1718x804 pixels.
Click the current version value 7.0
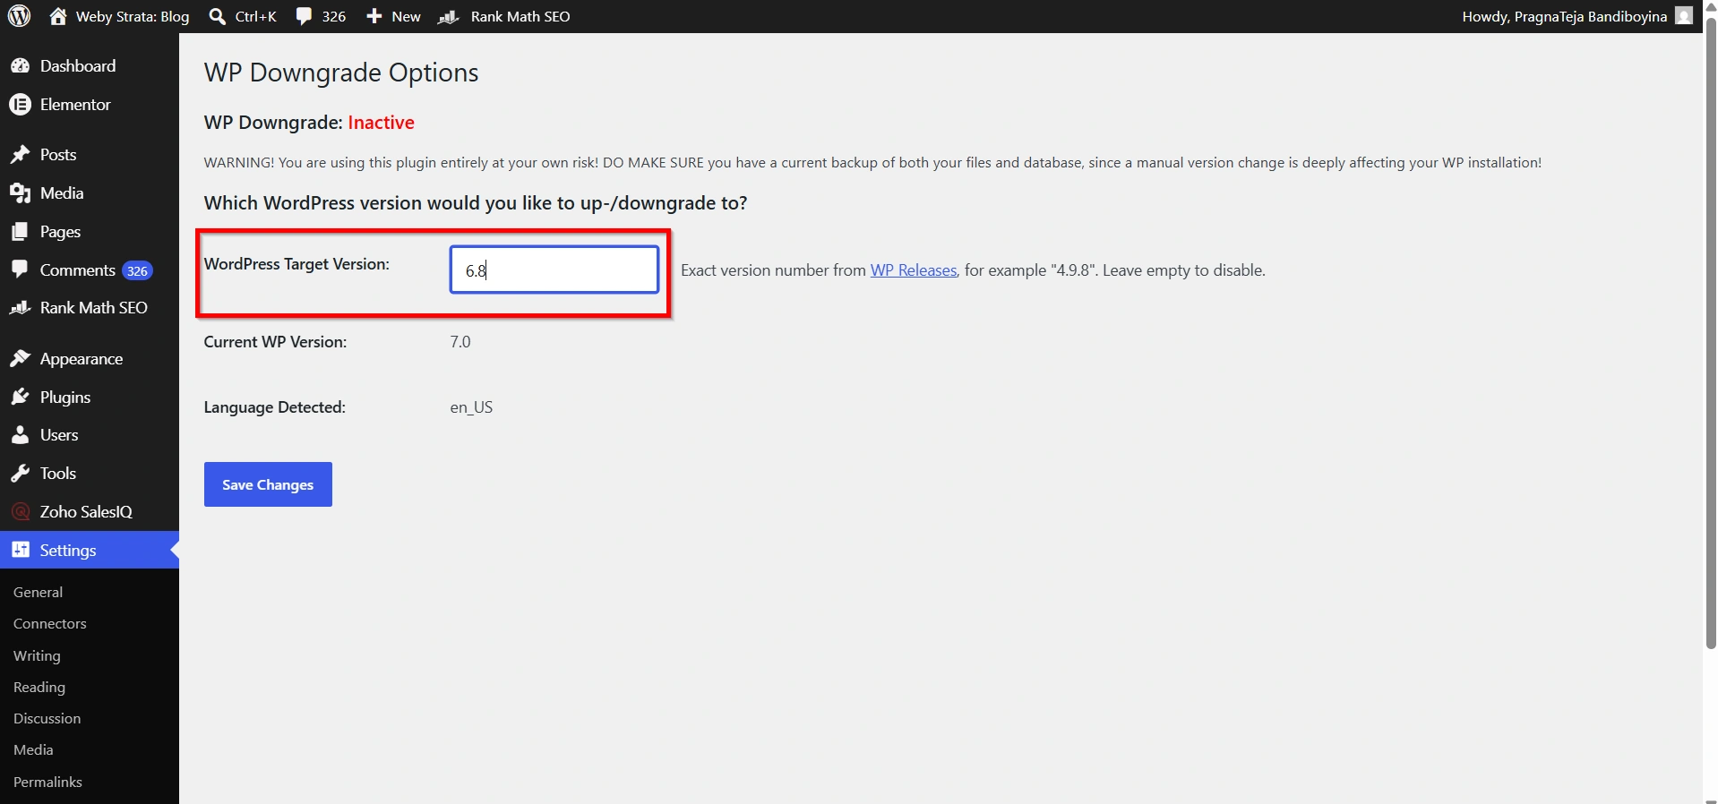click(460, 342)
